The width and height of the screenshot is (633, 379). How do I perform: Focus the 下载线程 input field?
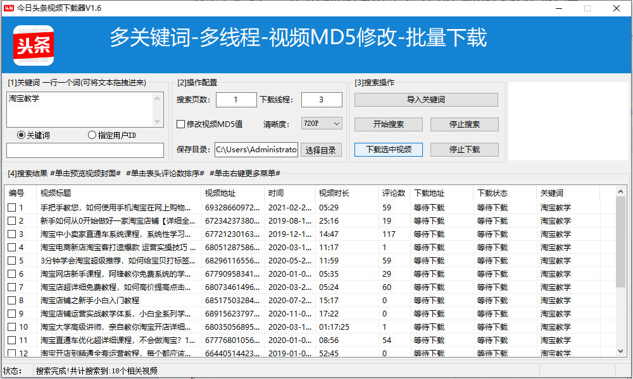322,100
